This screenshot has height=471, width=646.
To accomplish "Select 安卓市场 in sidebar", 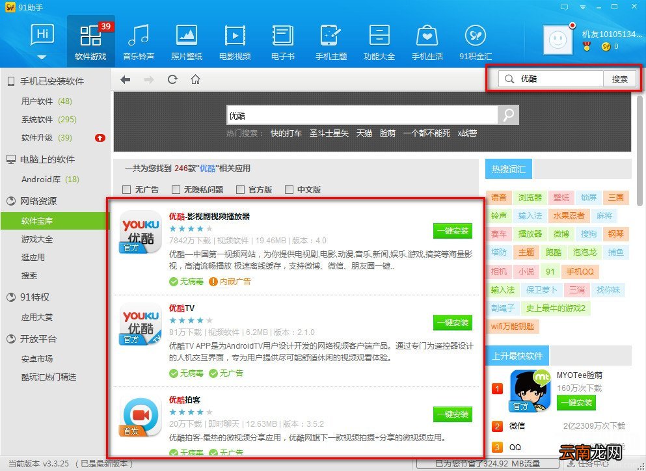I will click(x=37, y=358).
